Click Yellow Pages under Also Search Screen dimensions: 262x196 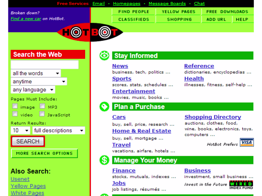click(28, 186)
